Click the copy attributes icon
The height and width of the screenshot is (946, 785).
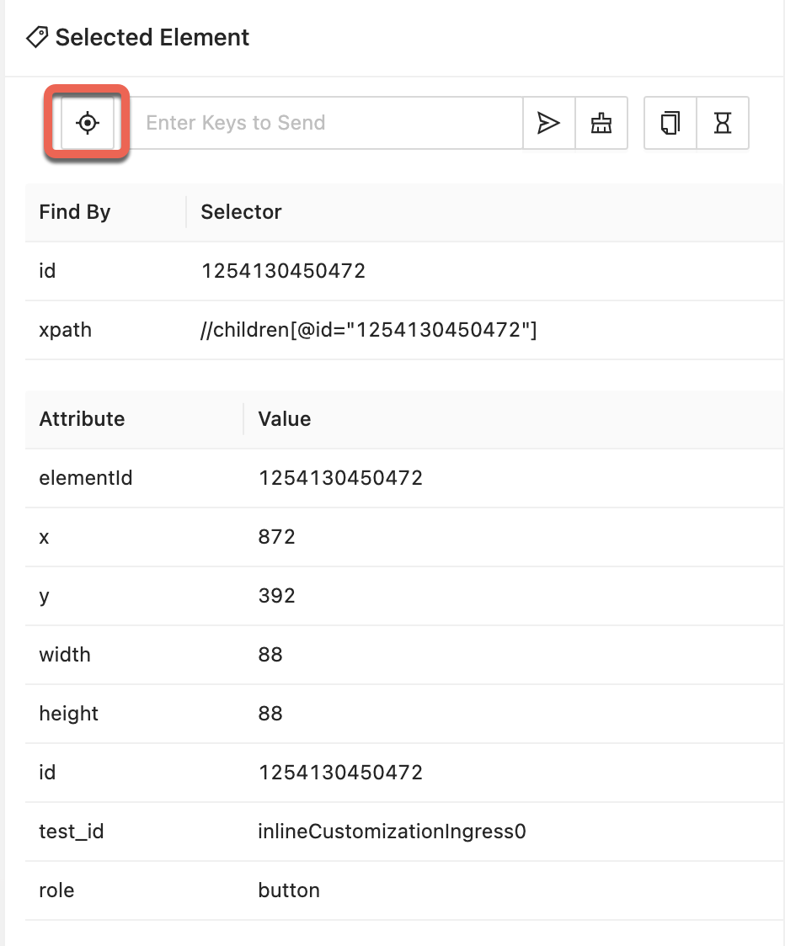point(669,123)
